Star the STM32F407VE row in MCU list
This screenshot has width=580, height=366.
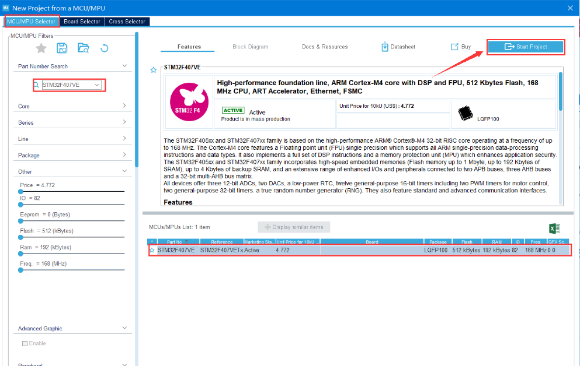click(152, 250)
